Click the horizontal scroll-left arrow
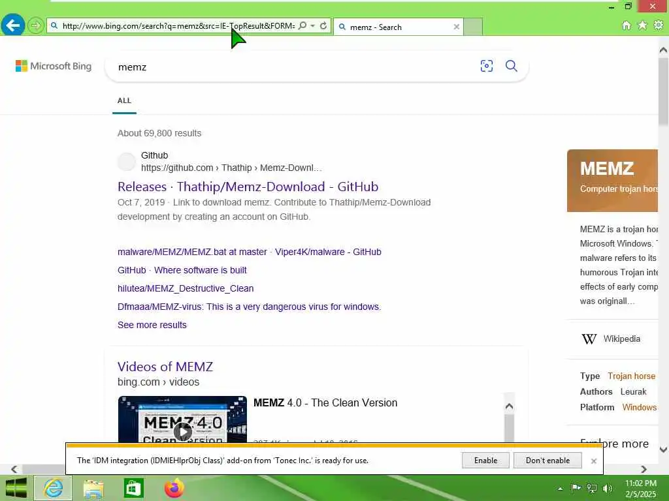The height and width of the screenshot is (501, 669). pos(14,469)
